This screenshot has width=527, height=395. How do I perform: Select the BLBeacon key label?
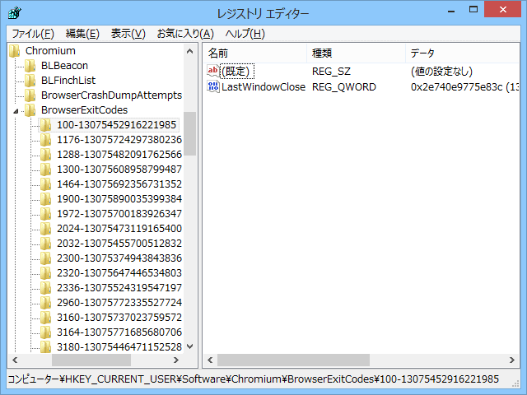(x=64, y=66)
